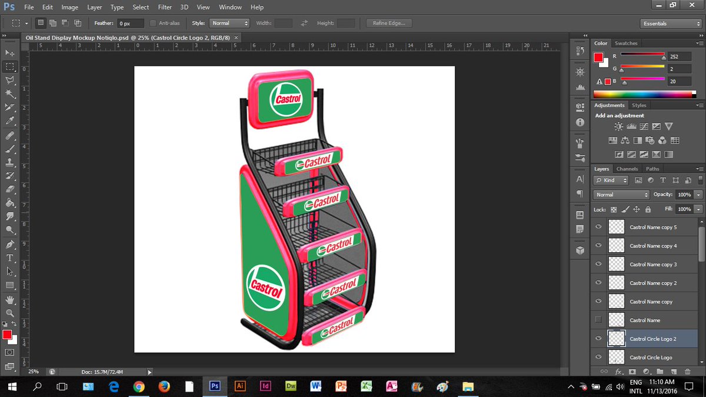Lock transparent pixels for the layer
706x397 pixels.
pos(614,209)
